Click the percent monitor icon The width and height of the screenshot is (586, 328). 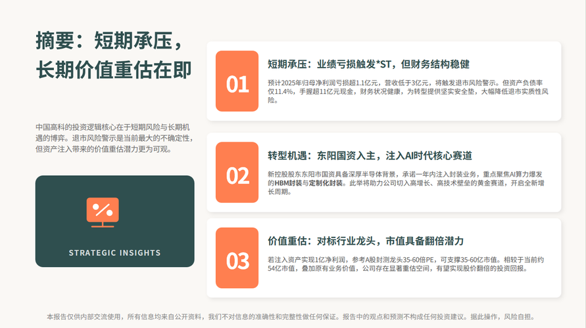click(x=103, y=212)
